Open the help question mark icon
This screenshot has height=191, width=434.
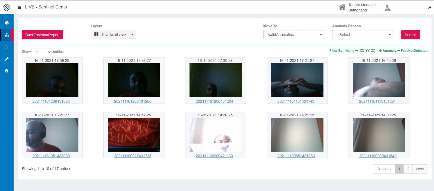(7, 71)
